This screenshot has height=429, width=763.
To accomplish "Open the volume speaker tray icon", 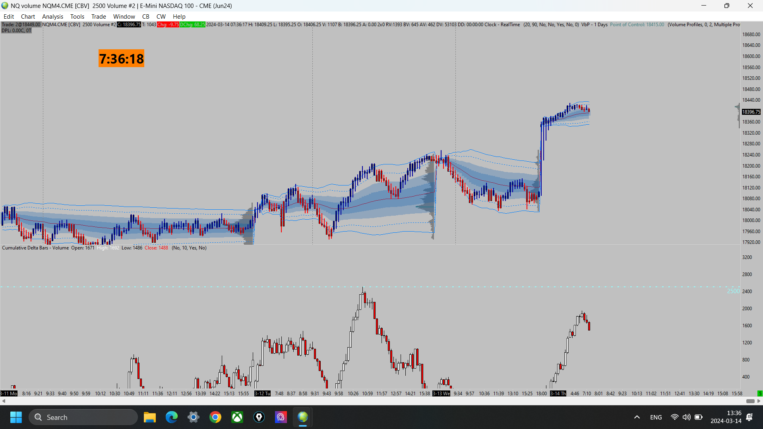I will (686, 417).
